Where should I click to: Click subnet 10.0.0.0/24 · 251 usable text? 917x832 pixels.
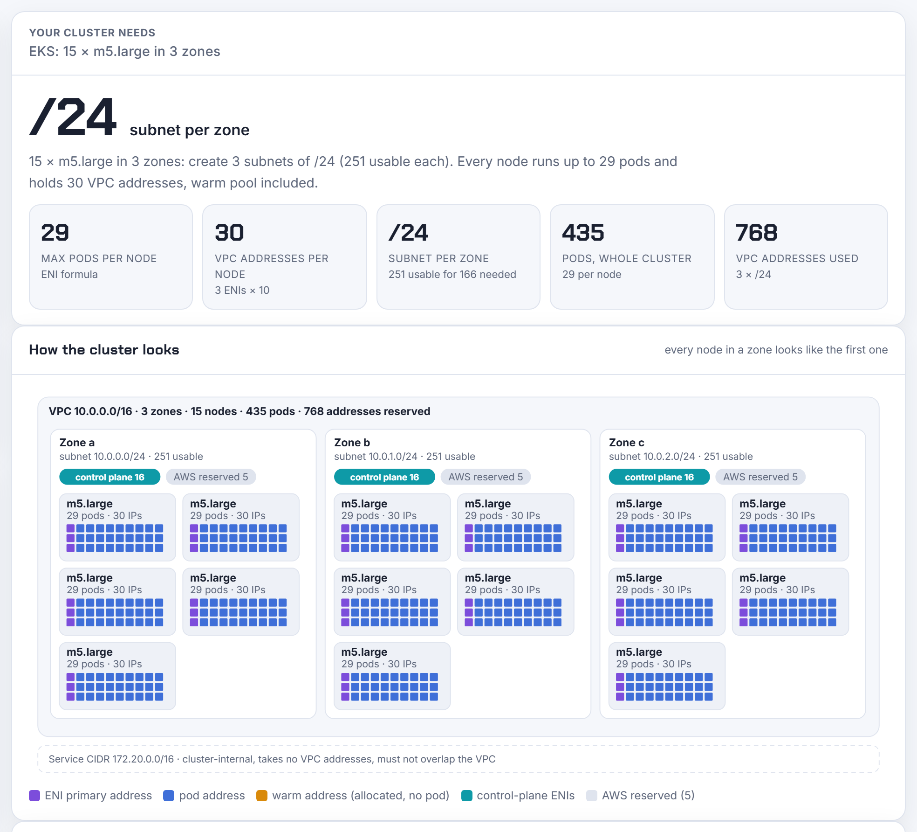tap(131, 457)
